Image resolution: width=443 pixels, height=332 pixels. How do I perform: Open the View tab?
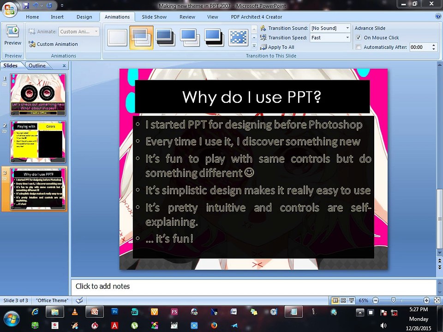coord(212,17)
